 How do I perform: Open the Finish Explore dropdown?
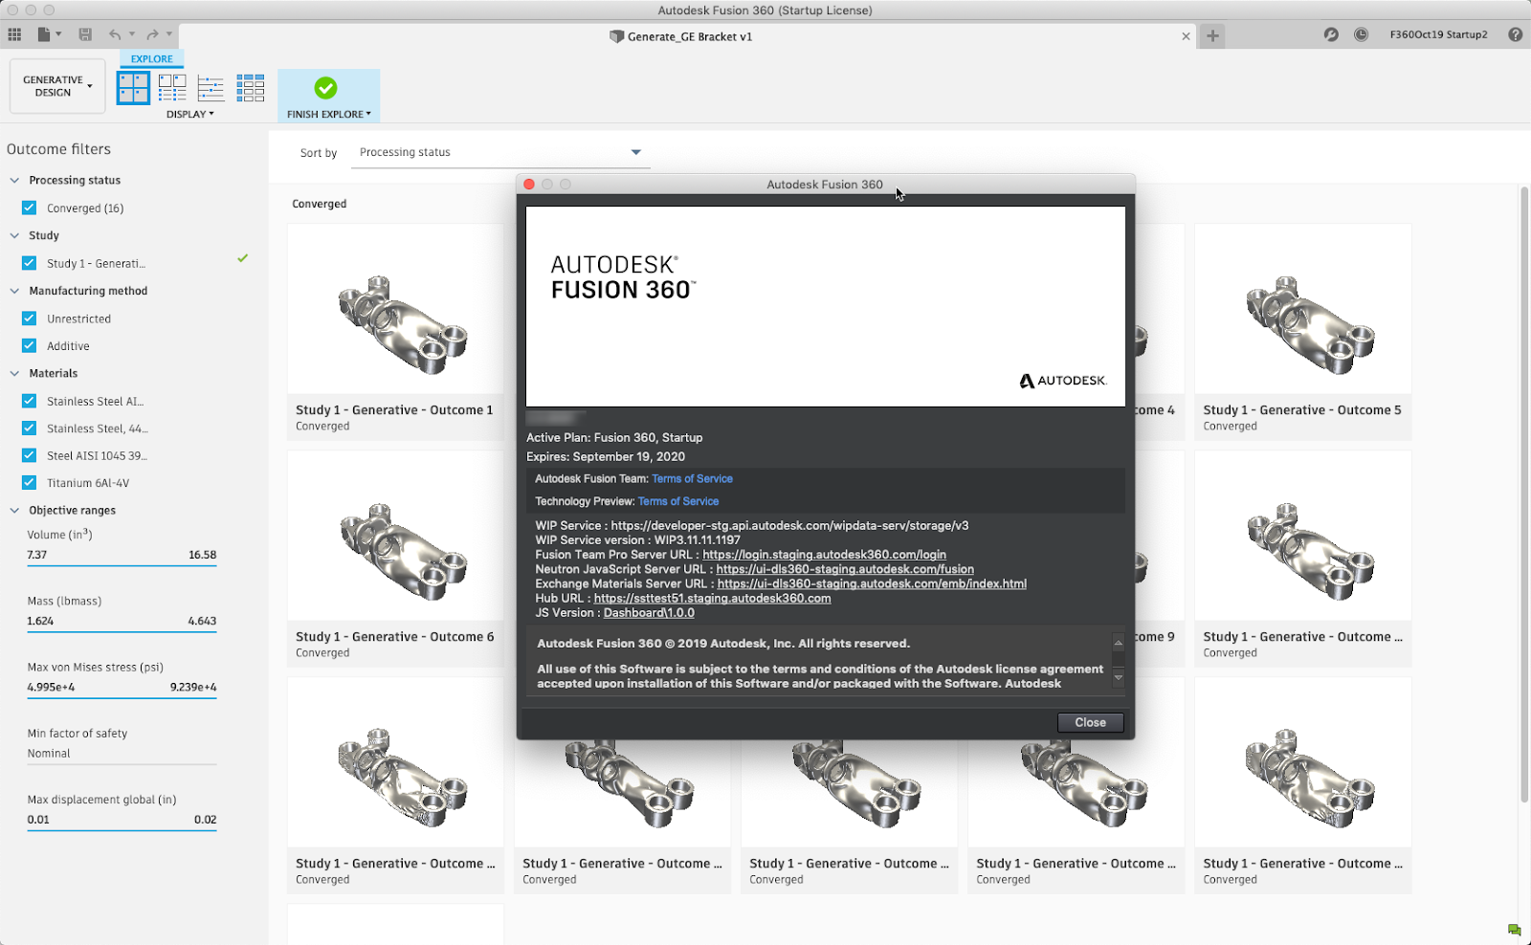coord(328,114)
